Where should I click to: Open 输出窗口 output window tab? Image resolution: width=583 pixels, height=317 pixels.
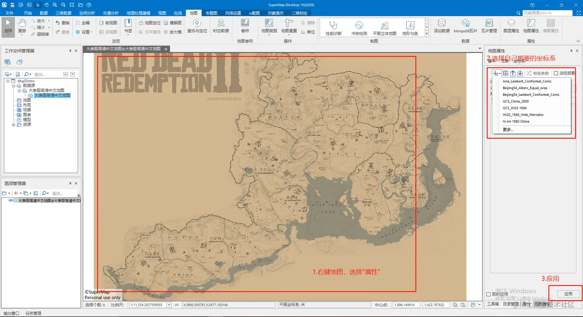(11, 313)
